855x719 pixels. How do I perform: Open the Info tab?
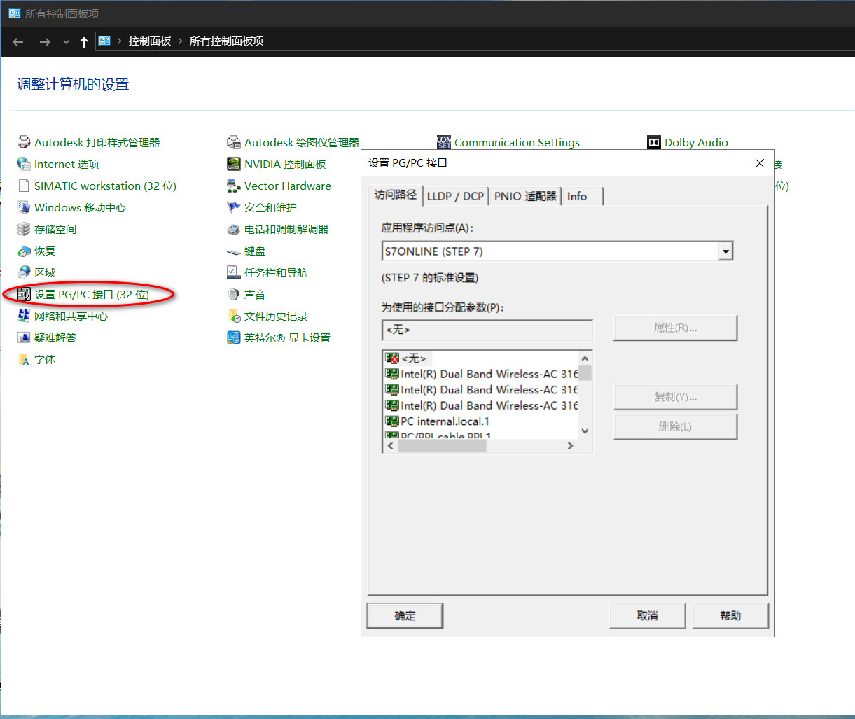point(577,196)
